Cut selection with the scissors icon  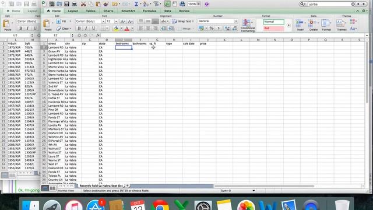pyautogui.click(x=83, y=4)
